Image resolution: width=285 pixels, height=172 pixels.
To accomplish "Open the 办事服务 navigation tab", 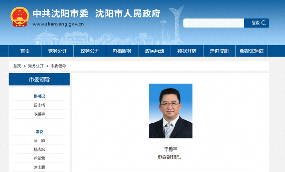I will click(x=122, y=51).
